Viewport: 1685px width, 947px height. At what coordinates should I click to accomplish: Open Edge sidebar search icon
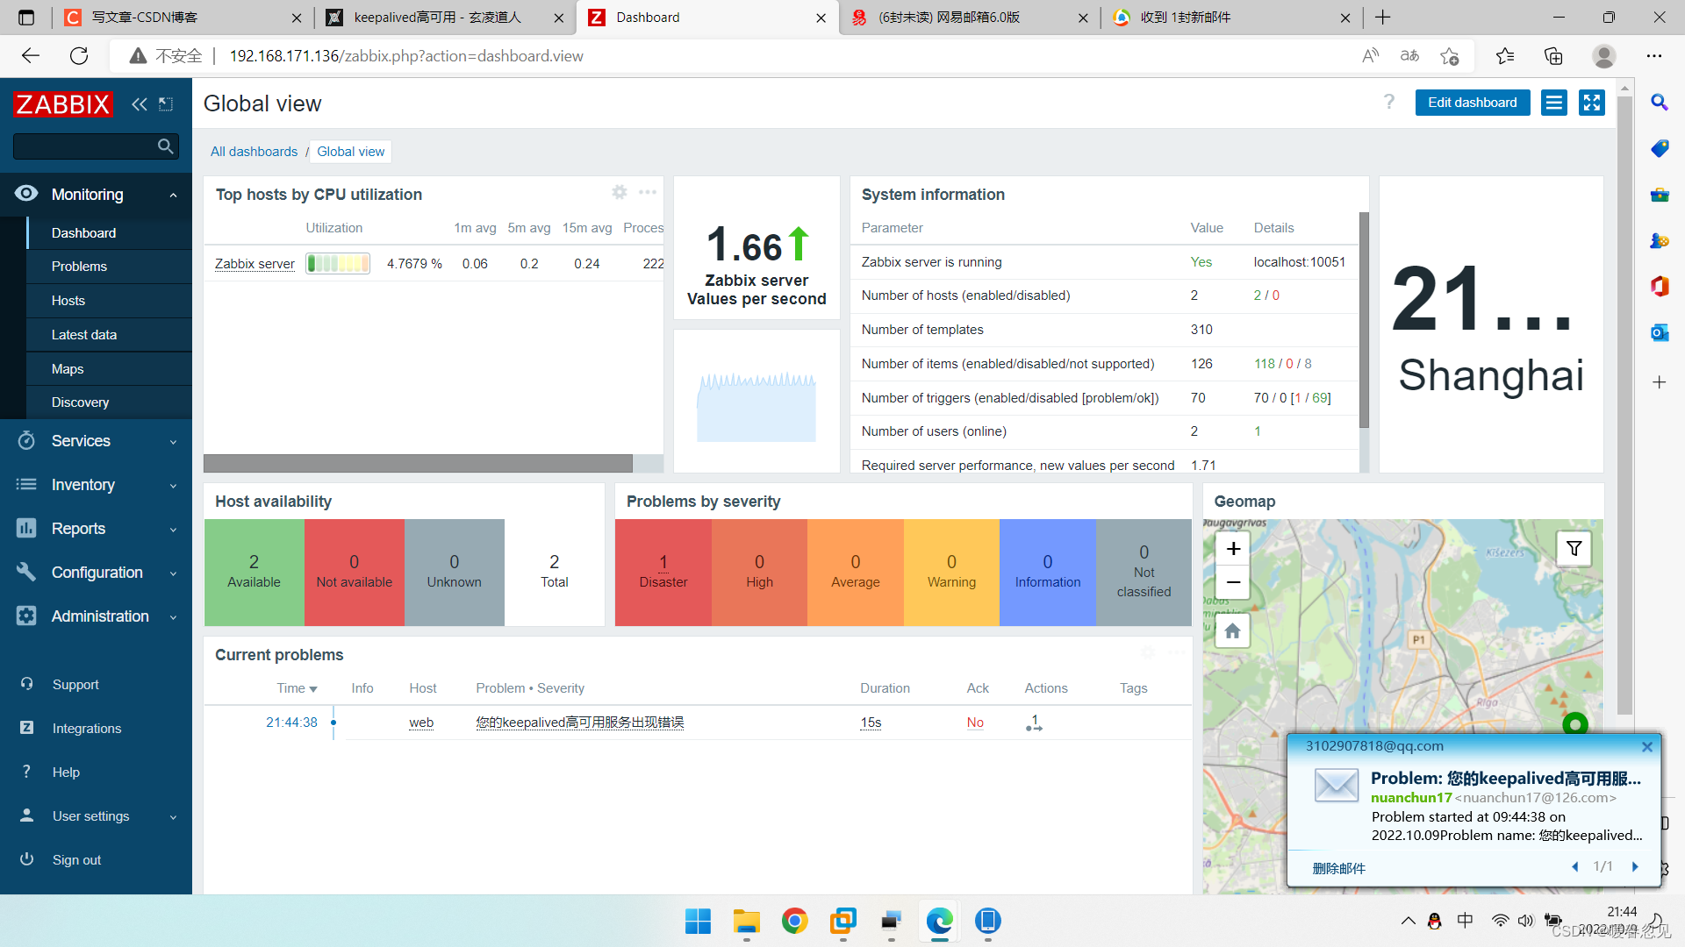(x=1659, y=102)
